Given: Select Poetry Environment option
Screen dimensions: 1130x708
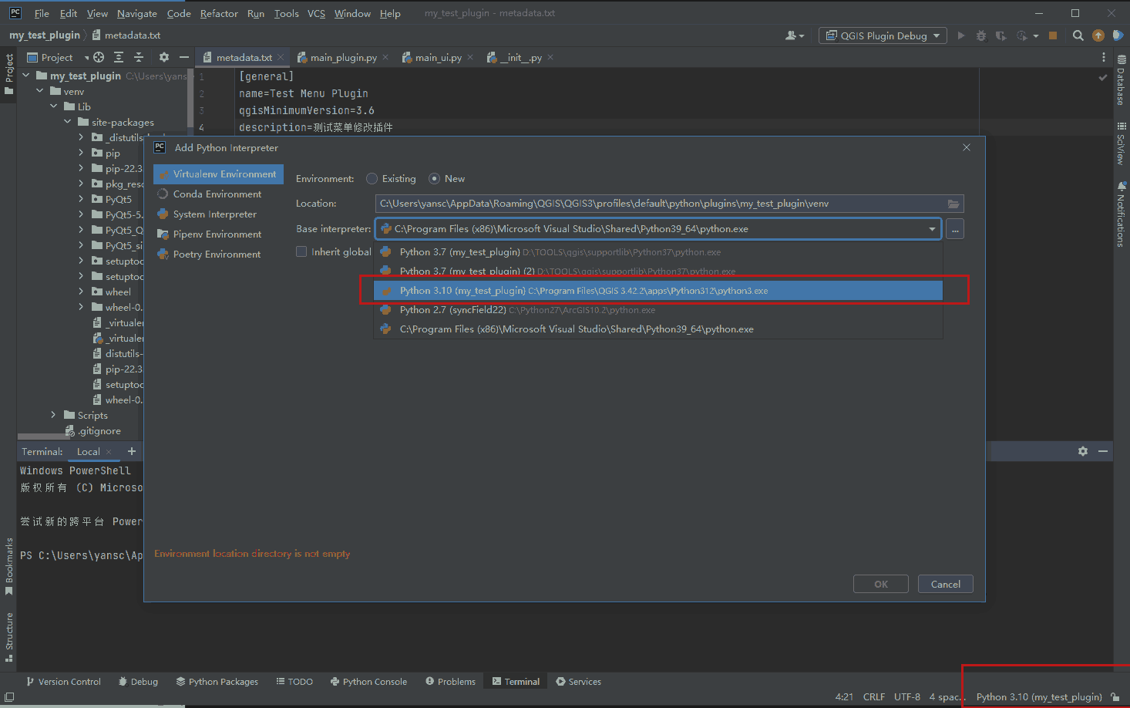Looking at the screenshot, I should [218, 255].
